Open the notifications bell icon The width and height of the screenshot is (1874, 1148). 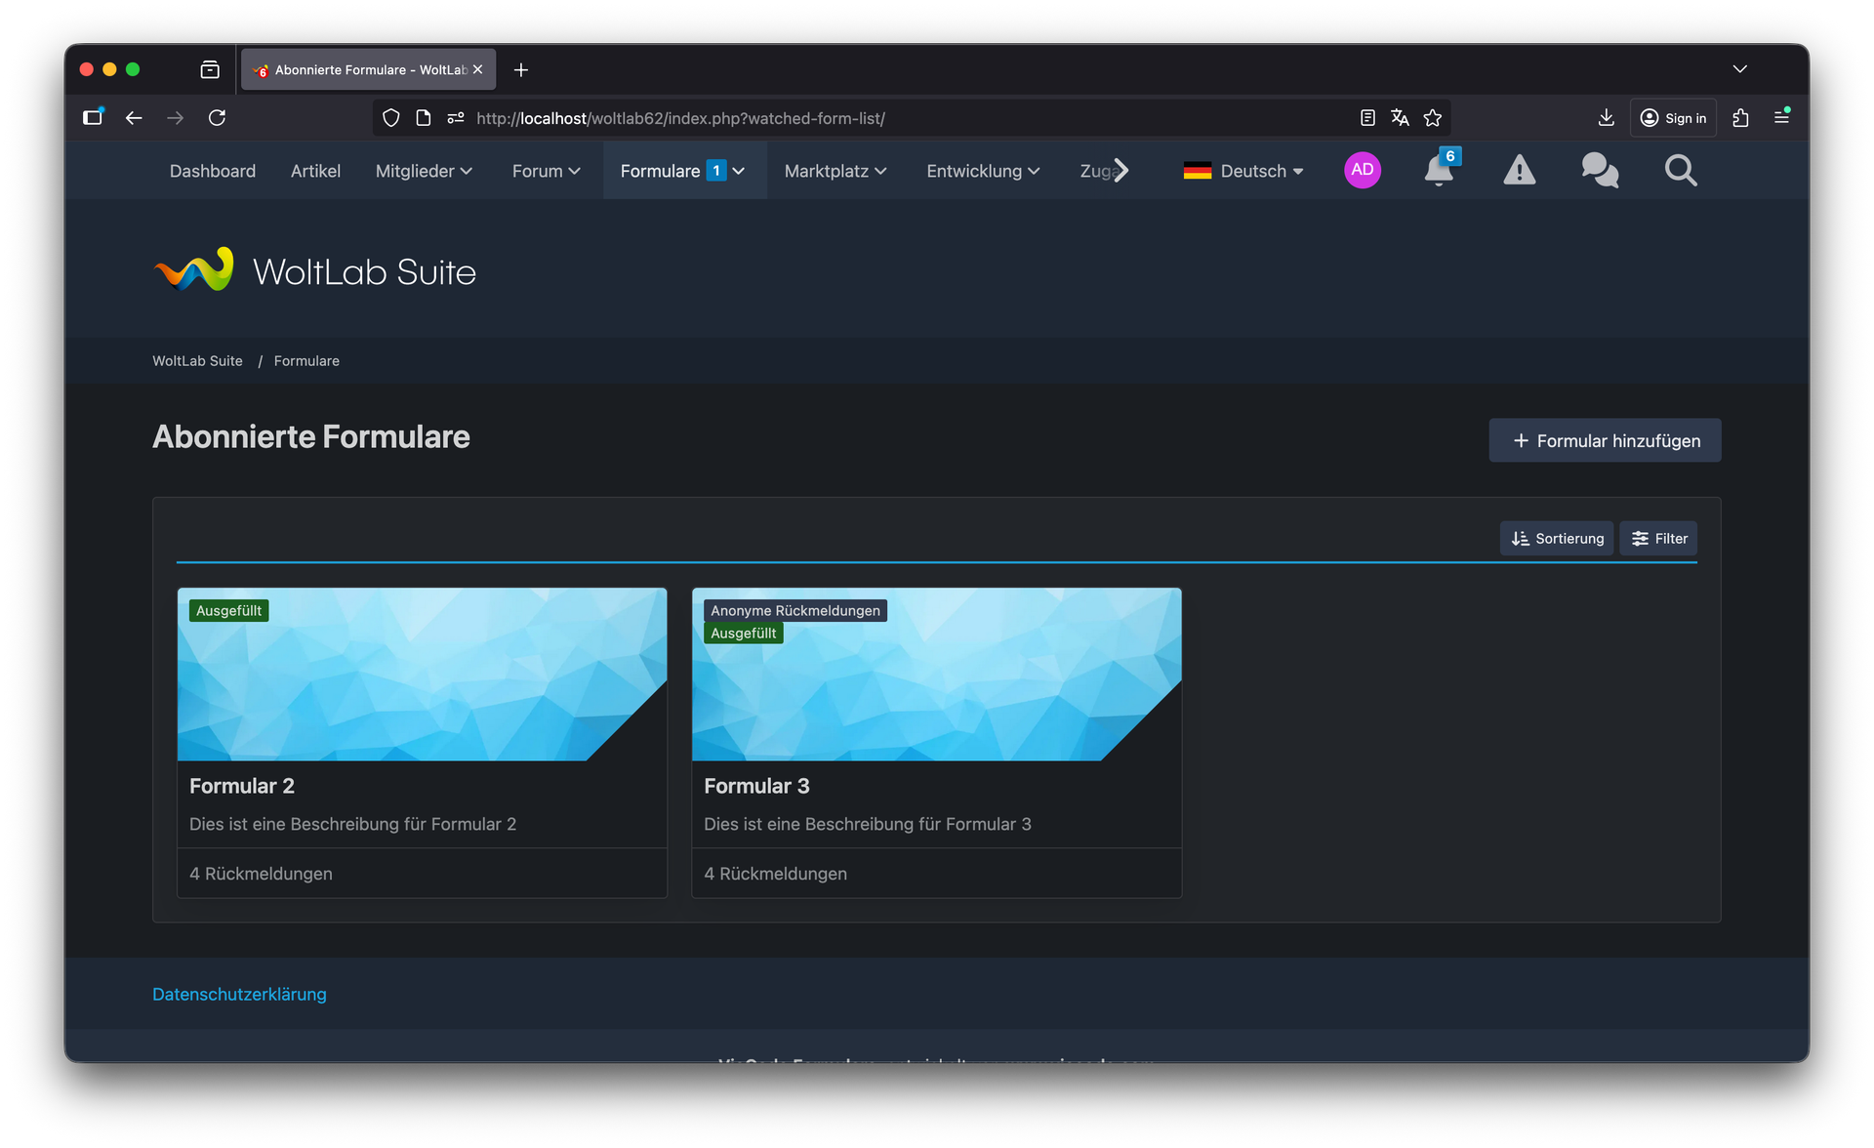point(1438,171)
